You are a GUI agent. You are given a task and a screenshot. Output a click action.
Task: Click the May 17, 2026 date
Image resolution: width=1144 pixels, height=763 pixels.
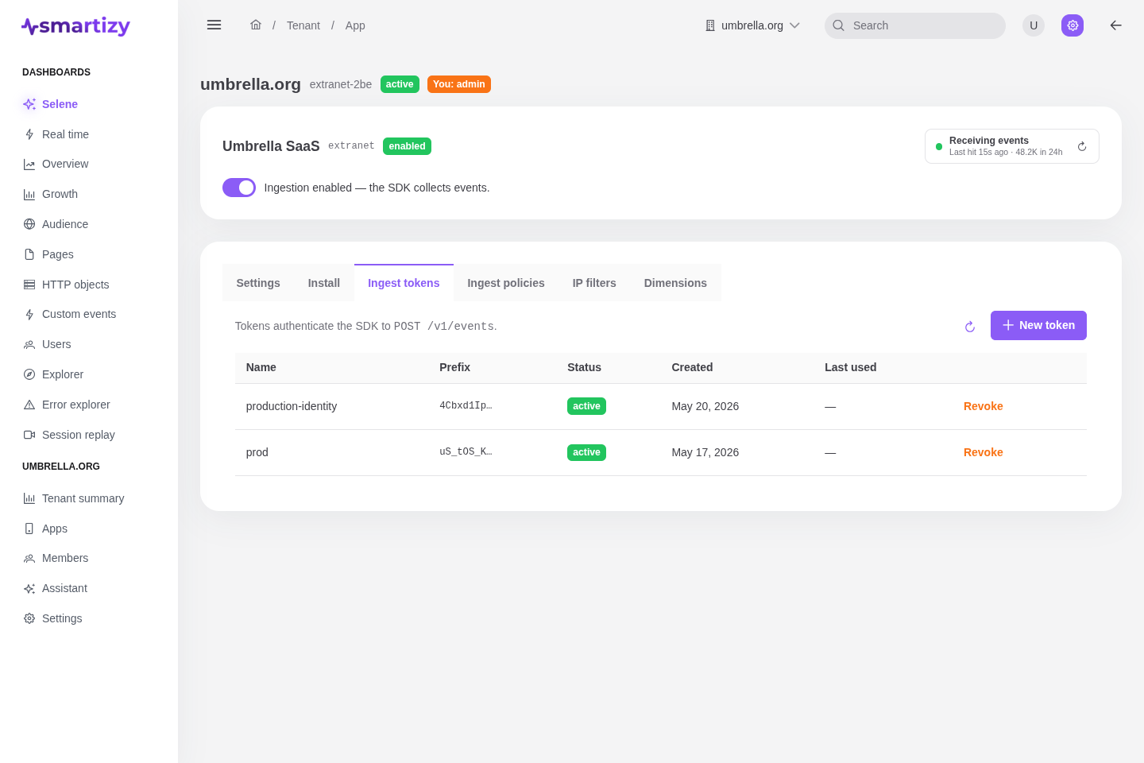[705, 452]
